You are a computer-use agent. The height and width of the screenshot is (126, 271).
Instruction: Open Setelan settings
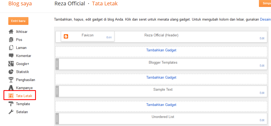(22, 112)
